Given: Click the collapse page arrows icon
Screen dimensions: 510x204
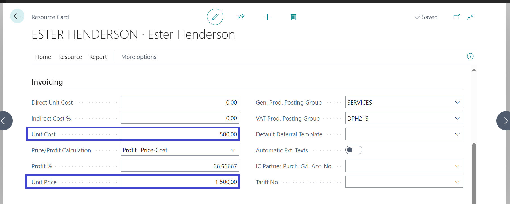Looking at the screenshot, I should coord(471,17).
